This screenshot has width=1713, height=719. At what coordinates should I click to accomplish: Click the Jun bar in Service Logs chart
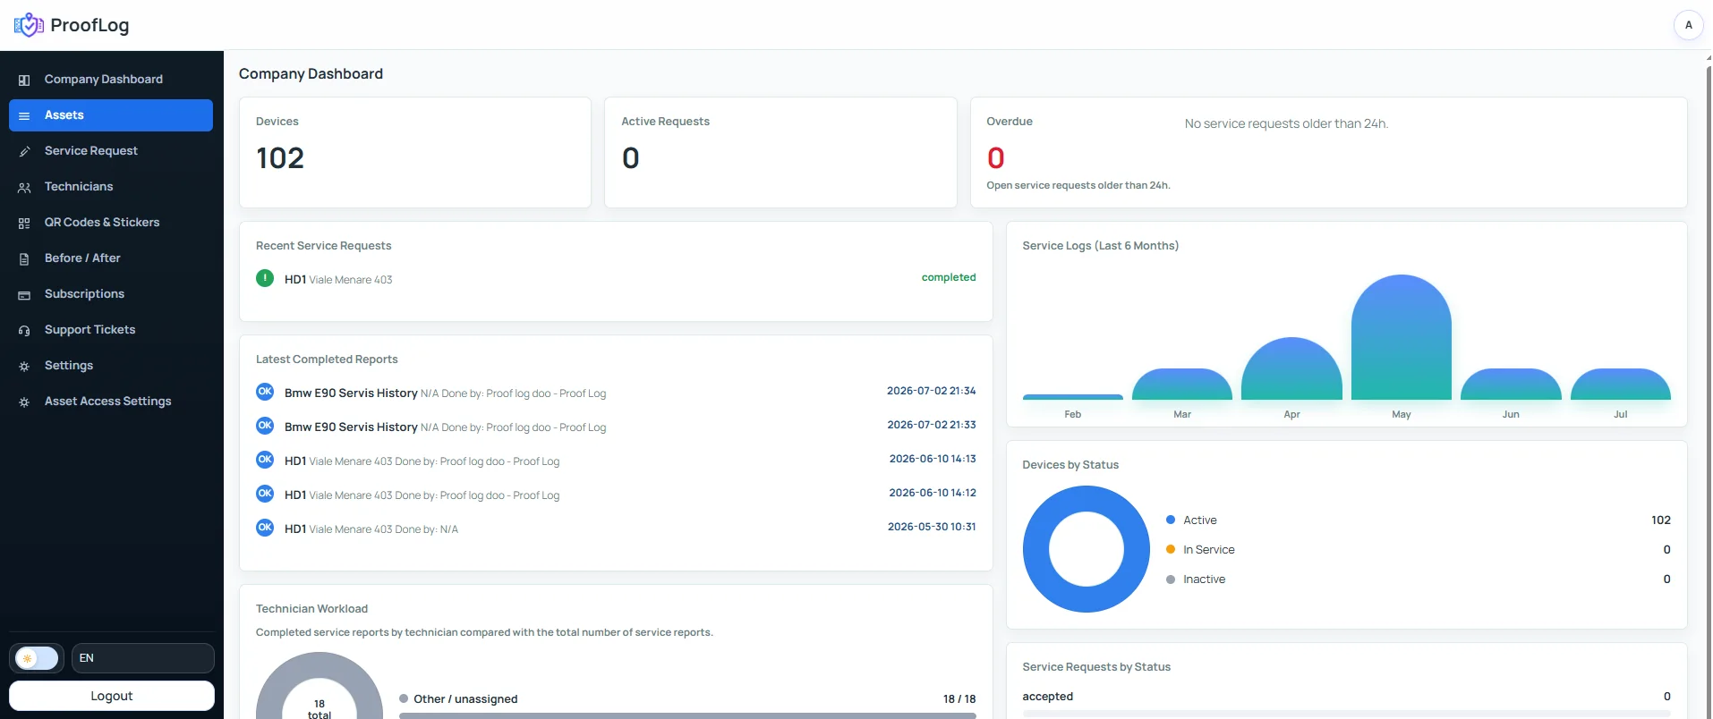(x=1511, y=385)
